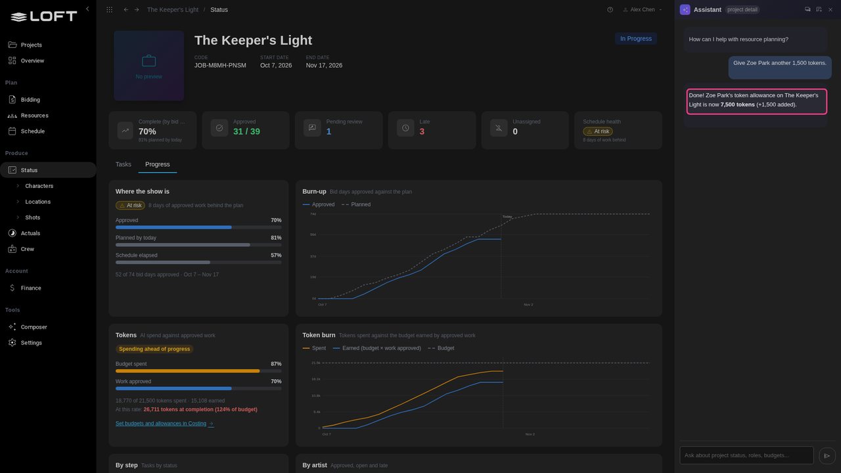841x473 pixels.
Task: Open the app grid launcher icon
Action: coord(109,10)
